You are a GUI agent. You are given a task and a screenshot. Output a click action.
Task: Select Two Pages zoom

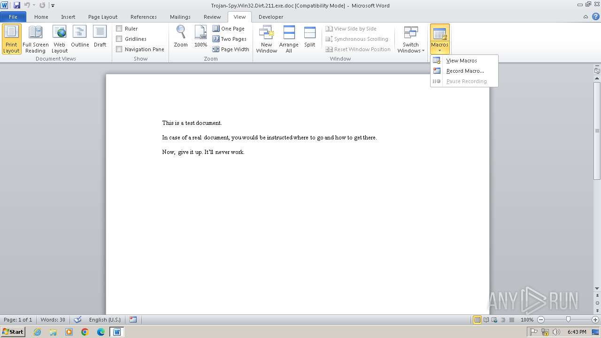coord(230,39)
